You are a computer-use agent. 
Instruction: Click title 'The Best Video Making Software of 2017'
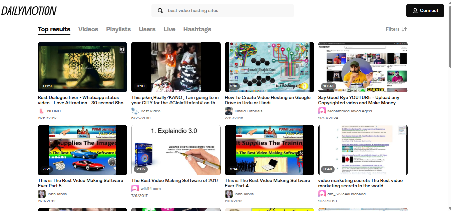(x=175, y=180)
